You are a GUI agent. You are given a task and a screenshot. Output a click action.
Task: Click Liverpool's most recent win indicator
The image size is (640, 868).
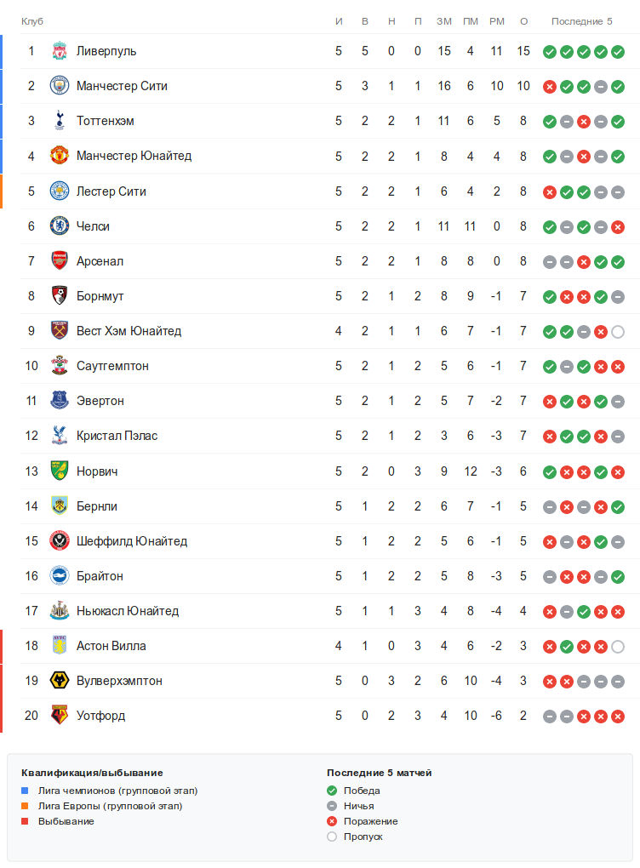tap(618, 52)
